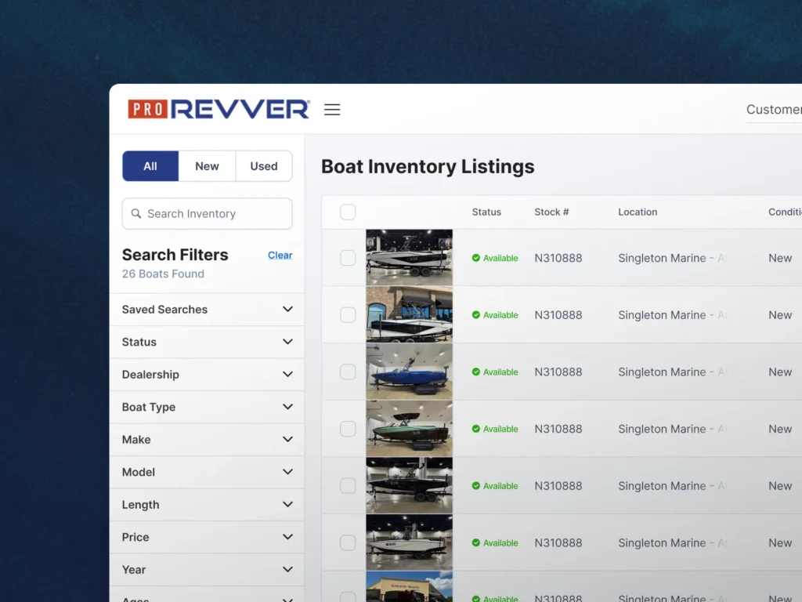Click first row green Available status icon

tap(476, 258)
